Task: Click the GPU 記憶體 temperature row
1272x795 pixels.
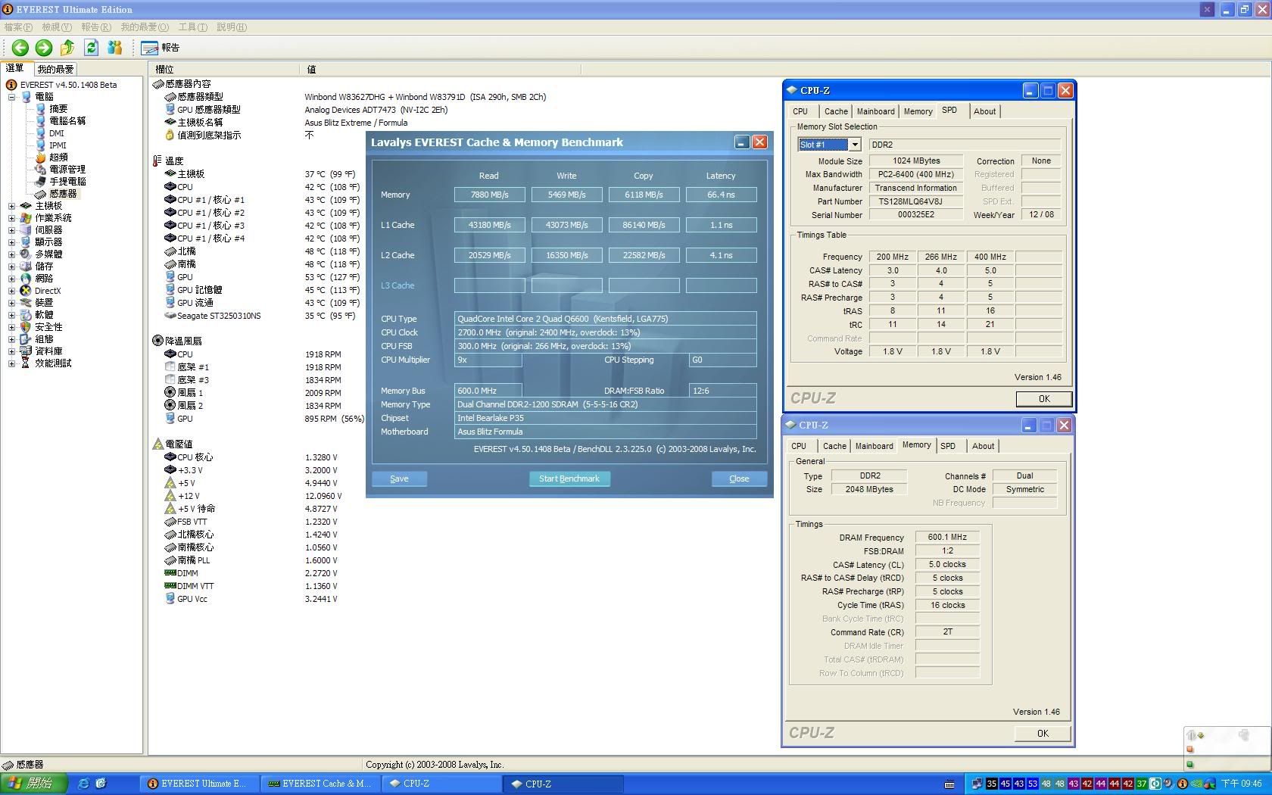Action: pyautogui.click(x=261, y=290)
